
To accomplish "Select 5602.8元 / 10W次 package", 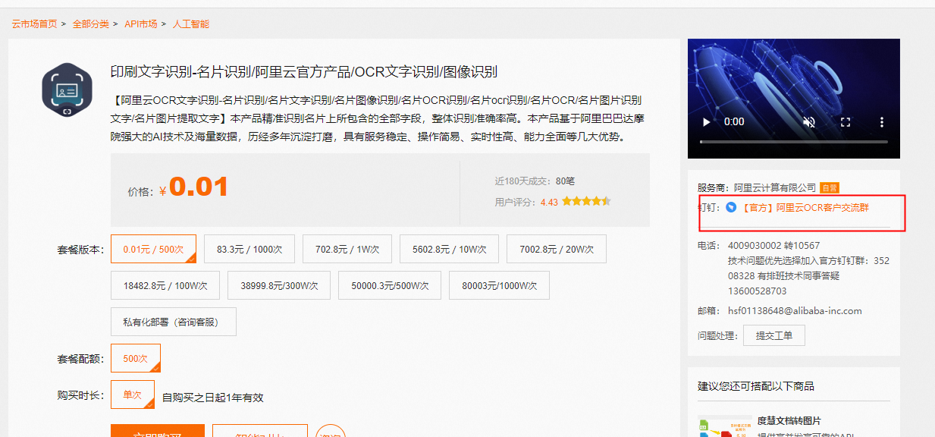I will 449,249.
